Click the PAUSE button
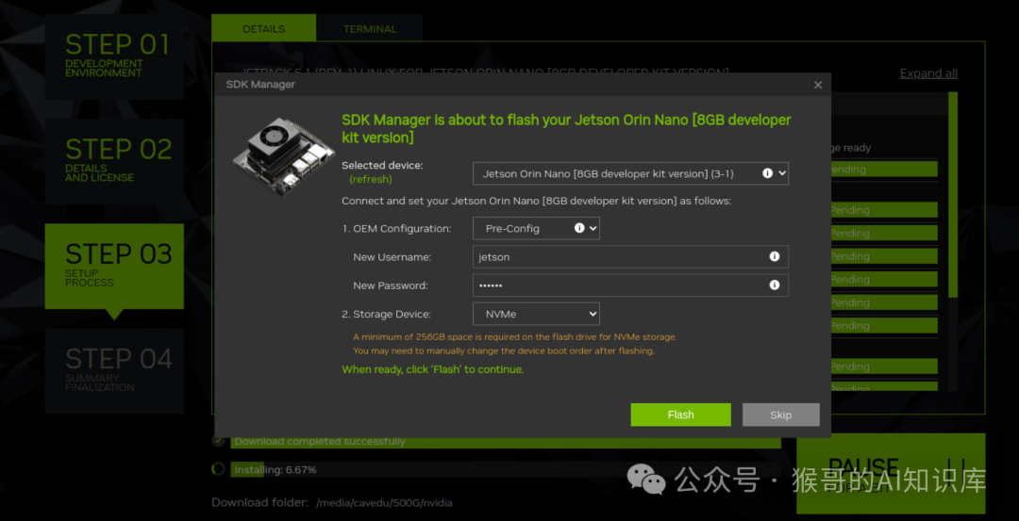The height and width of the screenshot is (521, 1019). point(891,474)
